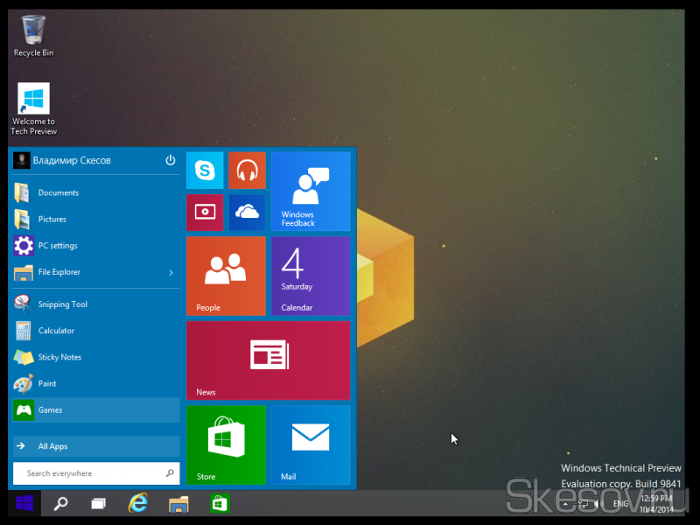Launch the Music headphones tile
The image size is (700, 525).
click(247, 170)
